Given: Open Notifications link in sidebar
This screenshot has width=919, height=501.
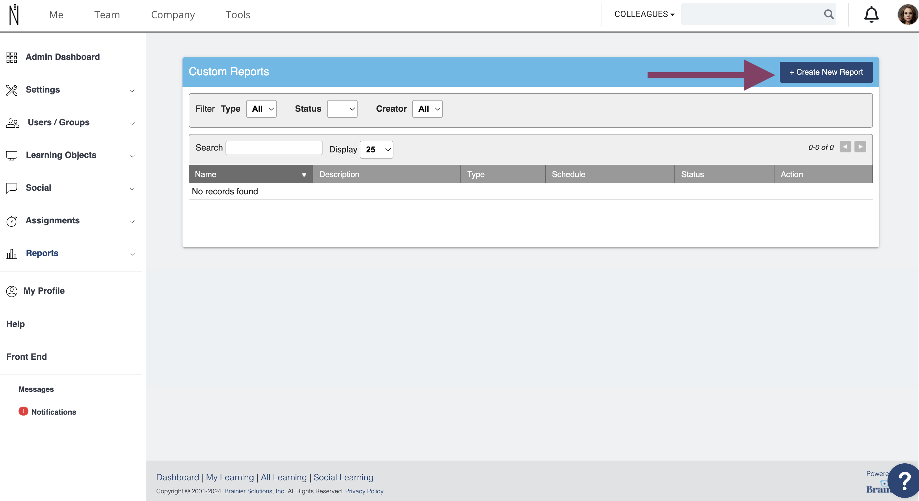Looking at the screenshot, I should 53,412.
